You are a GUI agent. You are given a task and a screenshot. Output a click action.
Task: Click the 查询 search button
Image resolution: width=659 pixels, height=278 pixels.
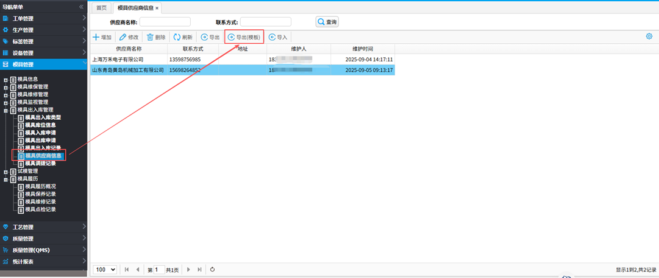(327, 22)
